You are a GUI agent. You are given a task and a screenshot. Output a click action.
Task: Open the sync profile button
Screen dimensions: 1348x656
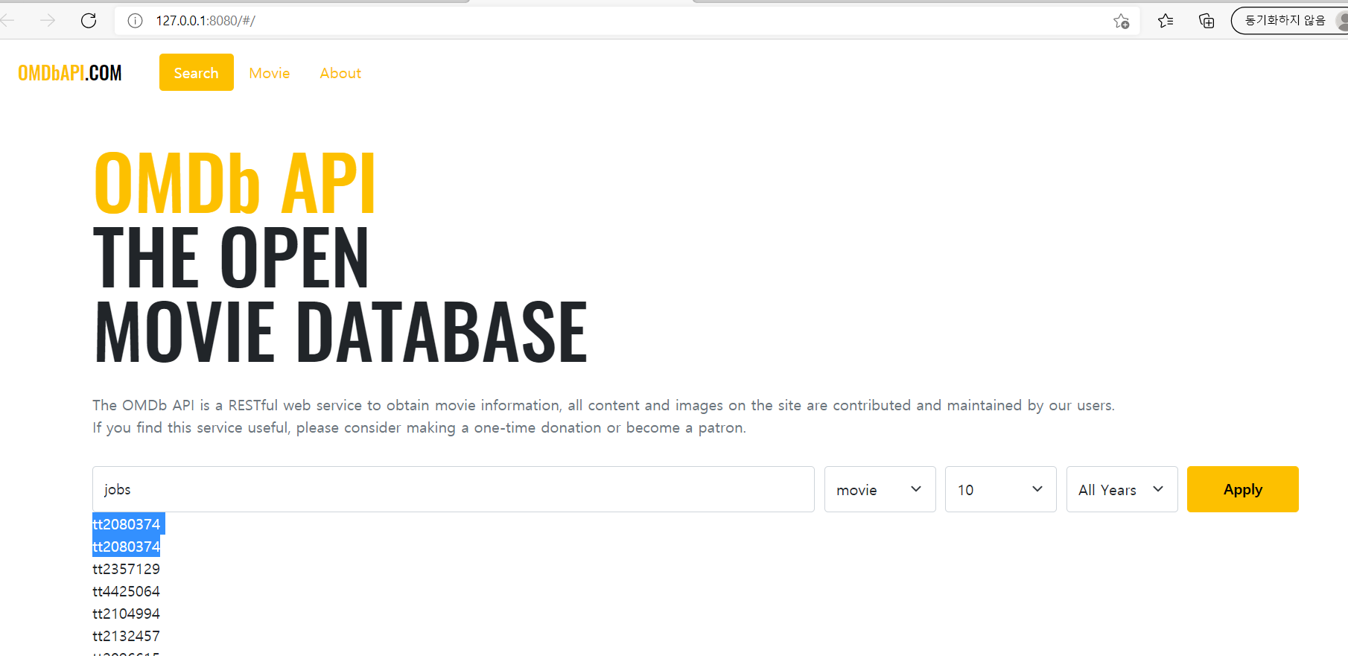1289,21
